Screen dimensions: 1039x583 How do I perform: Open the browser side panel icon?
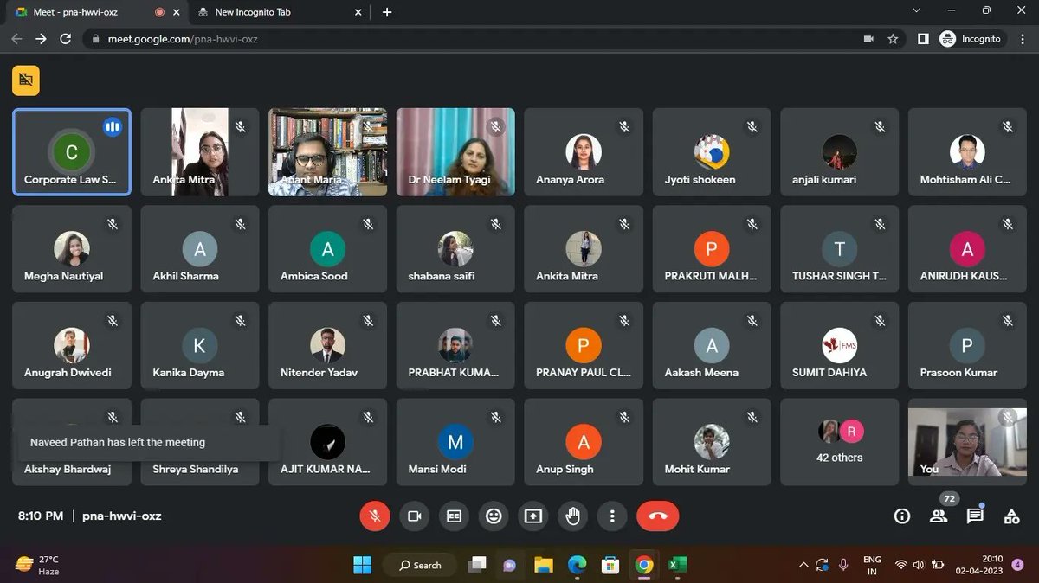[x=923, y=39]
